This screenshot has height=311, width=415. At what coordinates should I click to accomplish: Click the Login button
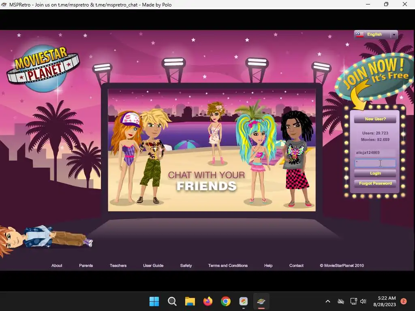[x=375, y=173]
